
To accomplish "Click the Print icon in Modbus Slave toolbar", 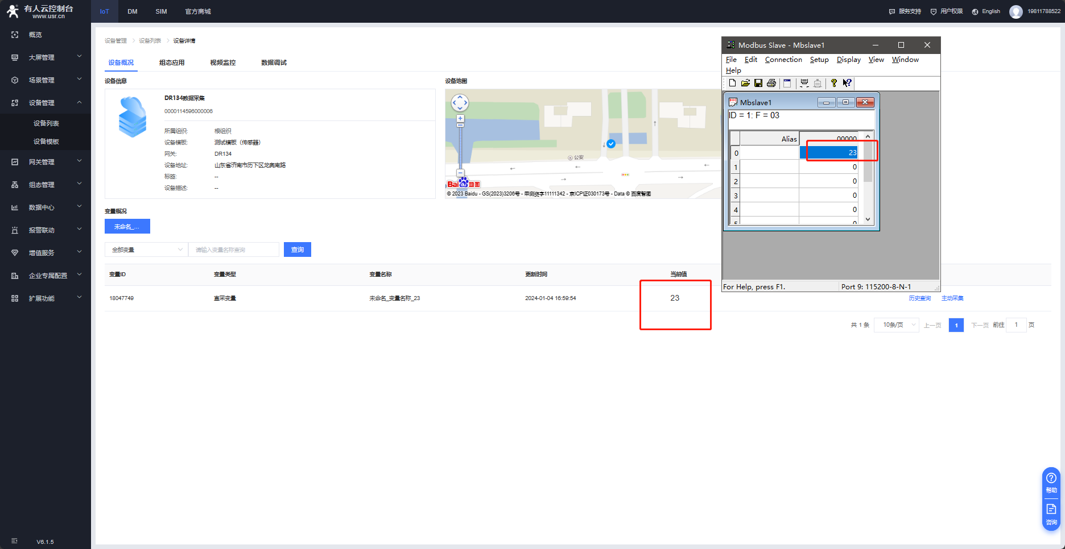I will [771, 83].
